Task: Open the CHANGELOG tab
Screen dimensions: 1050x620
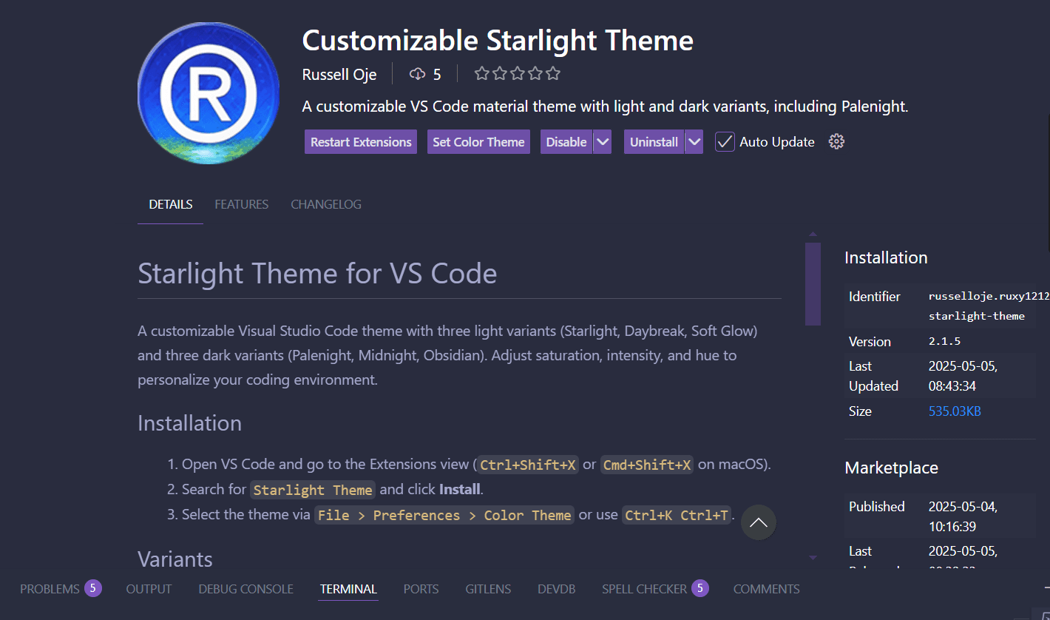Action: 325,204
